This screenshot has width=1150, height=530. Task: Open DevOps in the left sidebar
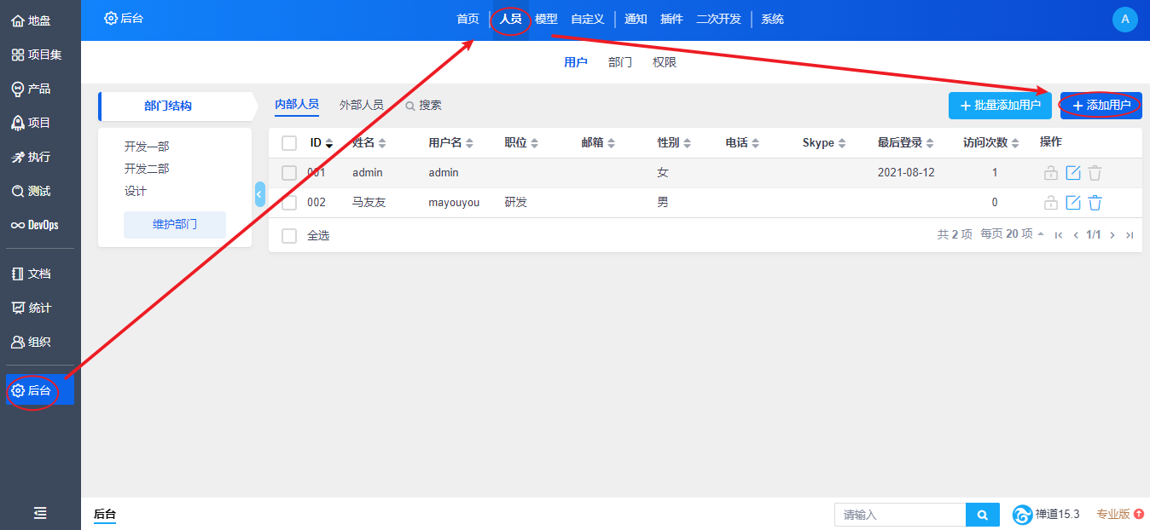(34, 225)
